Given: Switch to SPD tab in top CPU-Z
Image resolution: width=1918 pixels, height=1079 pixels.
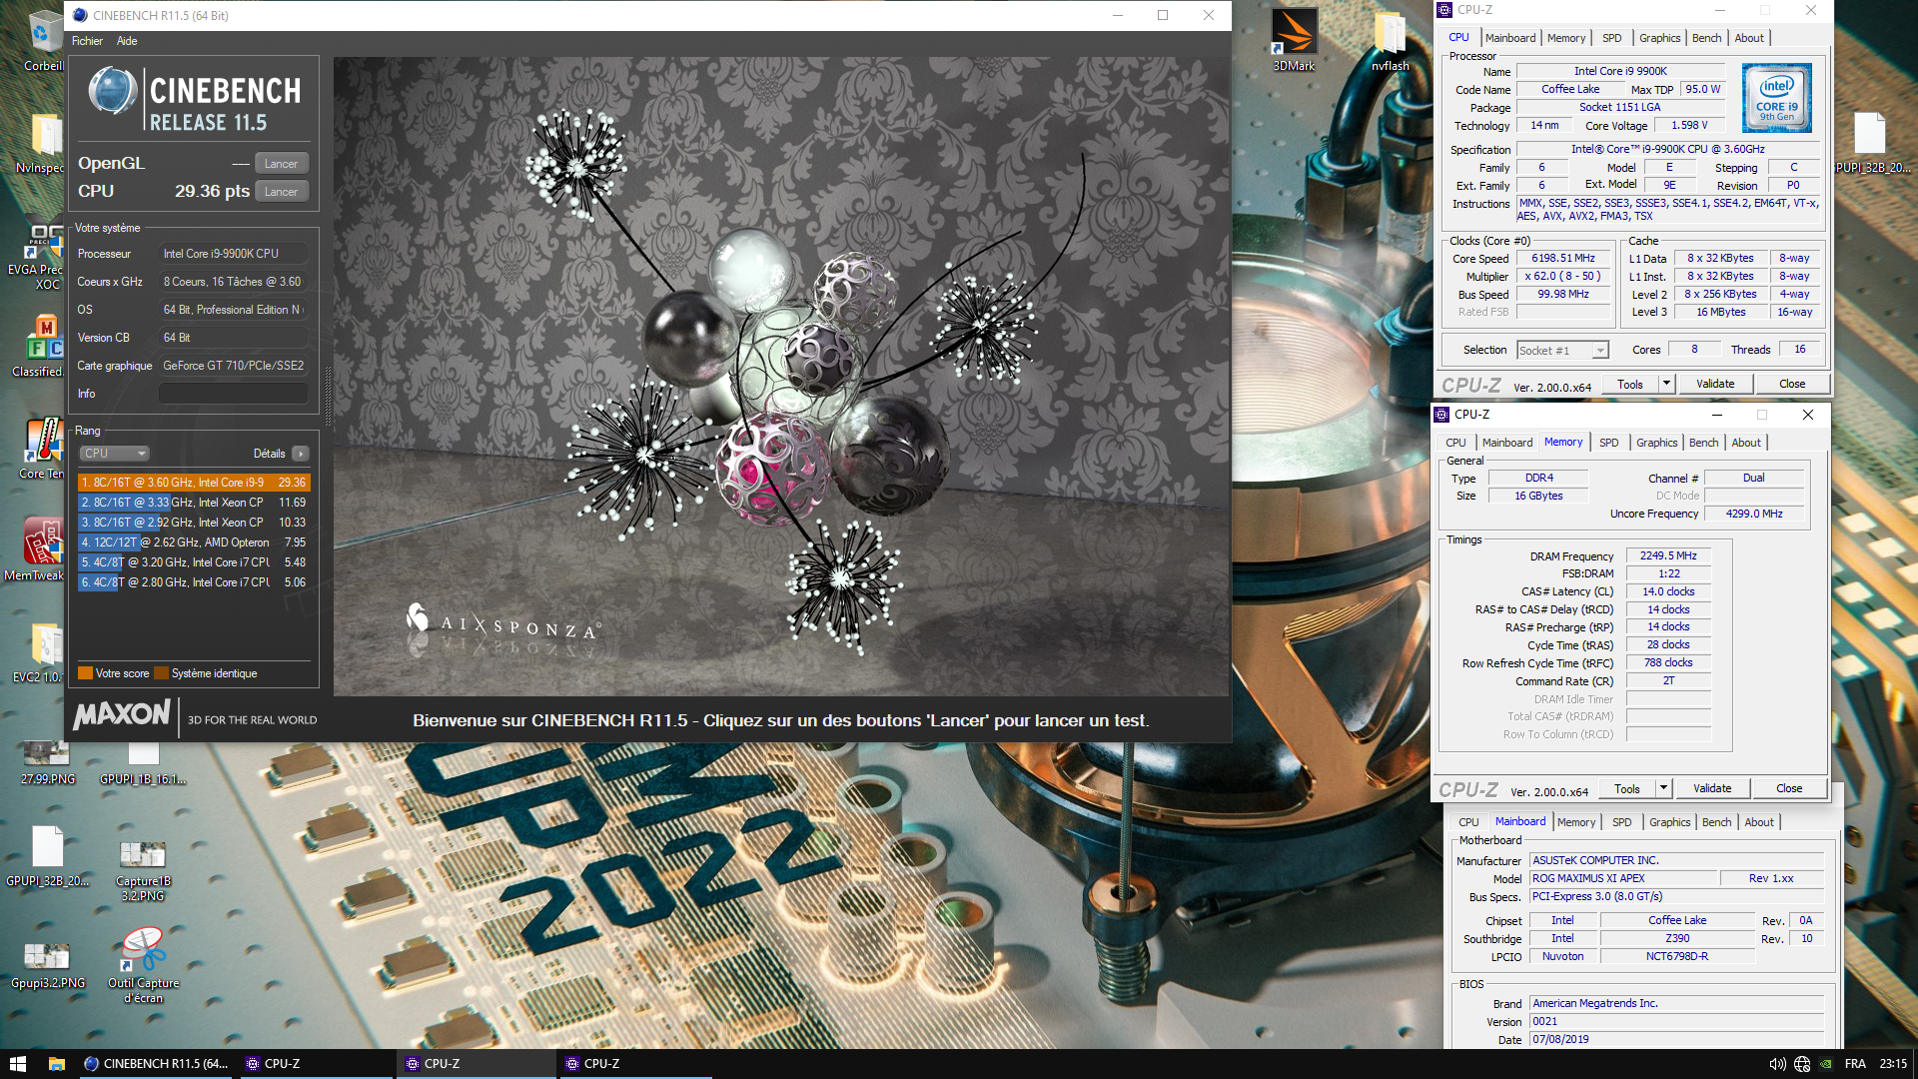Looking at the screenshot, I should [x=1612, y=38].
